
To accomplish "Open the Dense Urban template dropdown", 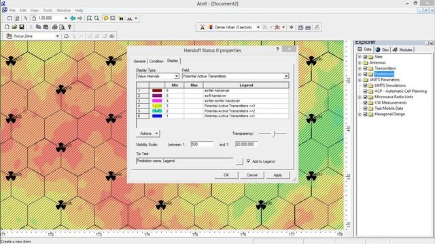I will click(258, 27).
